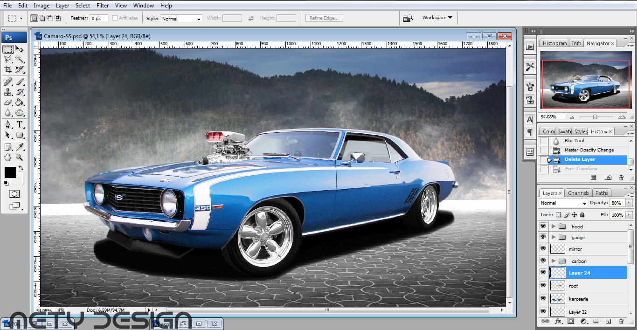Hide Layer 24 visibility eye

(x=543, y=273)
